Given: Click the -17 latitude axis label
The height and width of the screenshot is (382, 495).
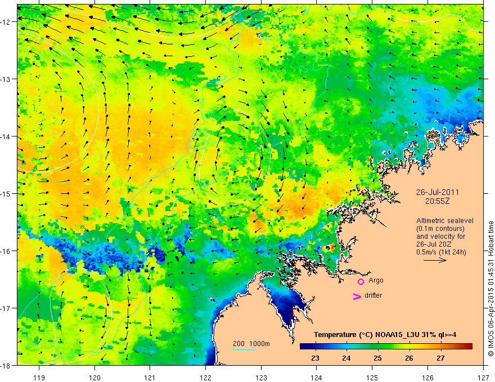Looking at the screenshot, I should click(x=6, y=308).
